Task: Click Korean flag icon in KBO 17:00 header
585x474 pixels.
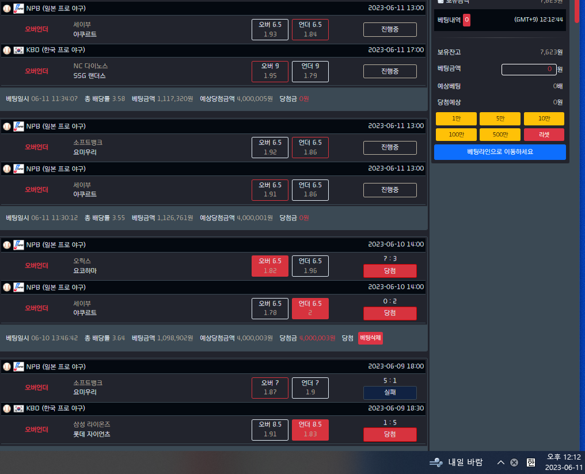Action: coord(18,50)
